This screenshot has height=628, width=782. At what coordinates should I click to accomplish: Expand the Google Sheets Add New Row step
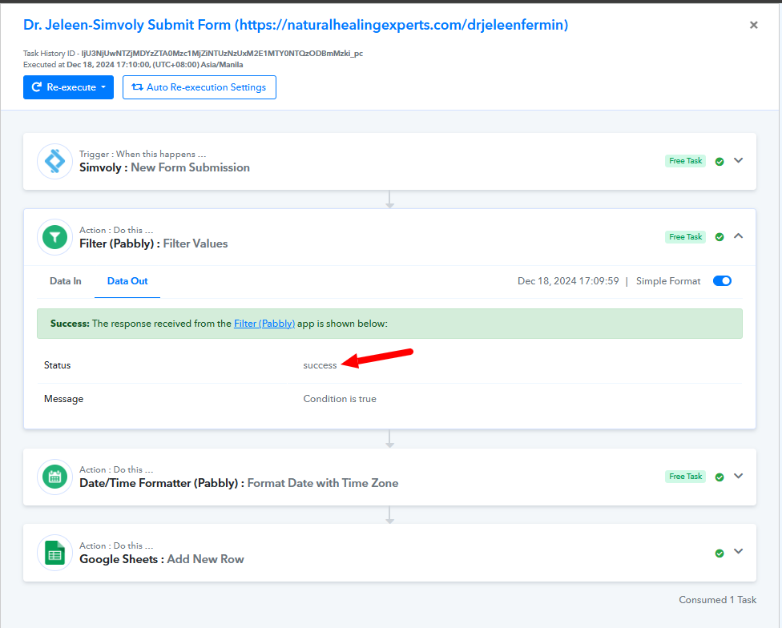(739, 552)
